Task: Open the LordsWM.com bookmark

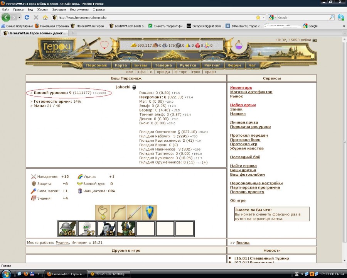Action: click(x=128, y=26)
